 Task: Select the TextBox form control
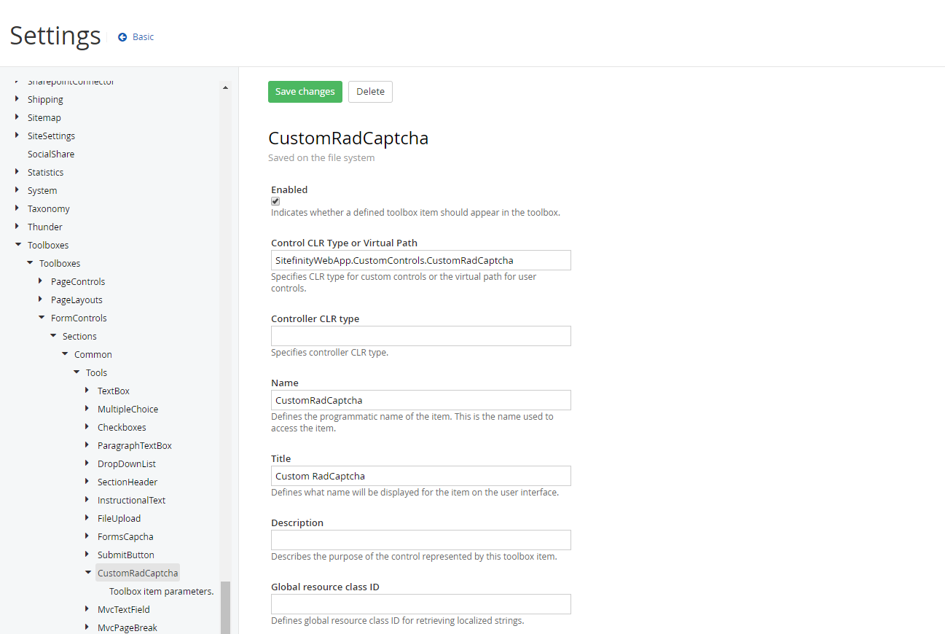click(114, 390)
